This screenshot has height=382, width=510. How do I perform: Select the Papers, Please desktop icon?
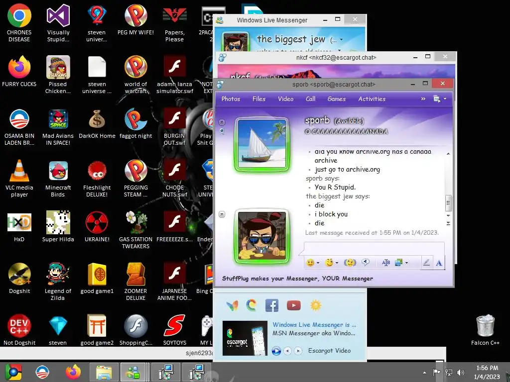tap(174, 24)
